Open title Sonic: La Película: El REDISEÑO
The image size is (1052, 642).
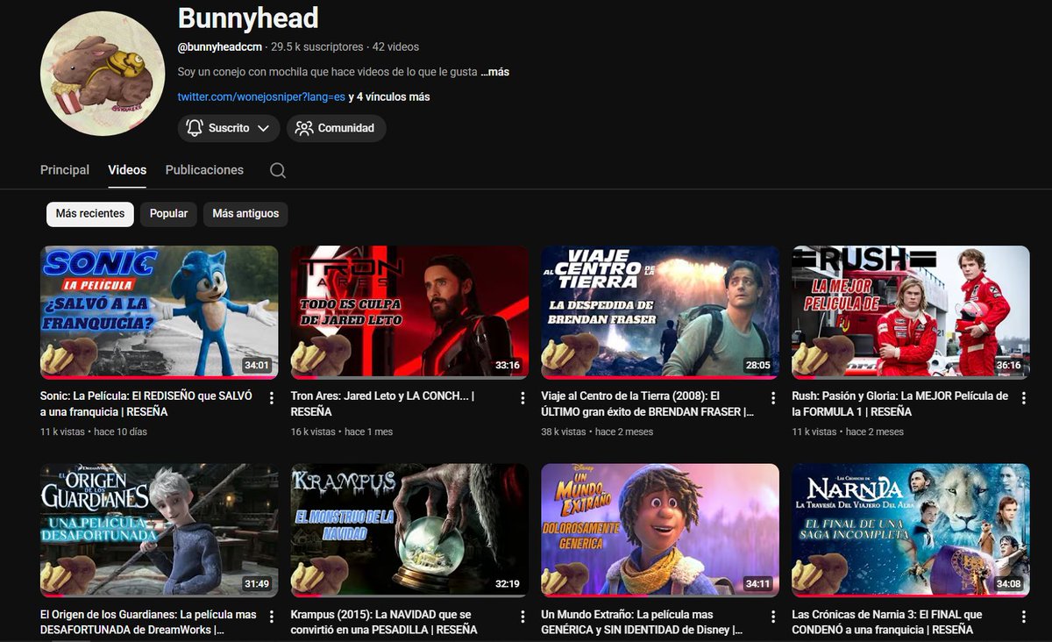147,403
